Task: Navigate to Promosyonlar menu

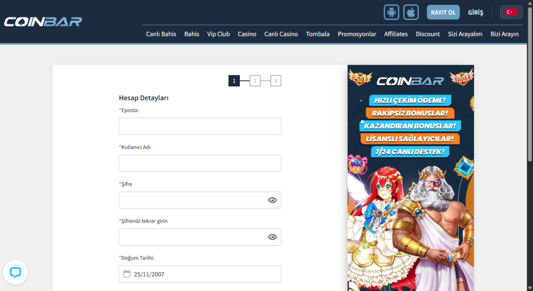Action: [x=357, y=34]
